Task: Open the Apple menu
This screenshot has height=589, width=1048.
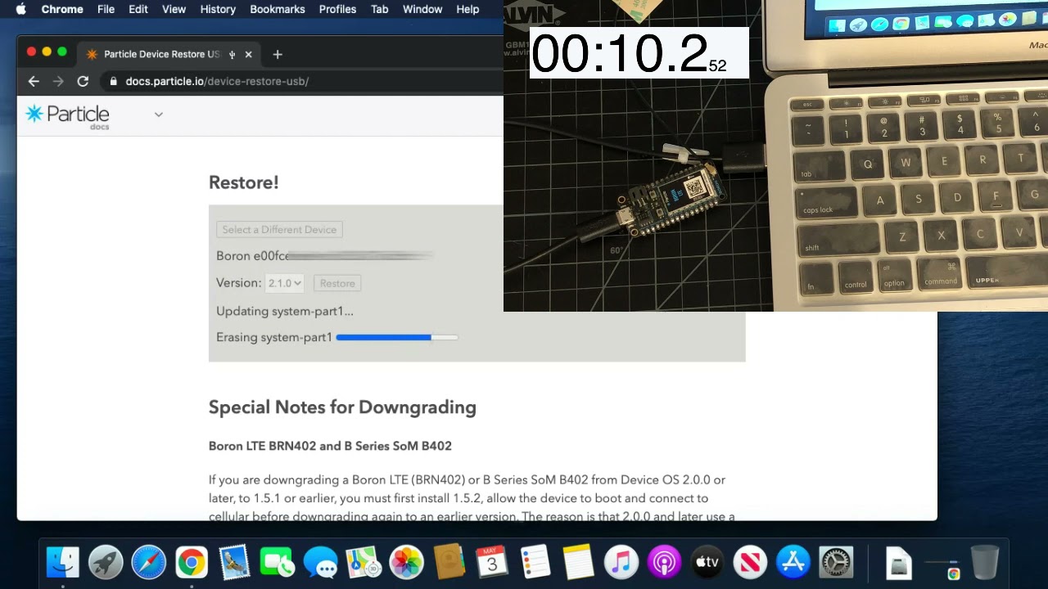Action: [x=20, y=9]
